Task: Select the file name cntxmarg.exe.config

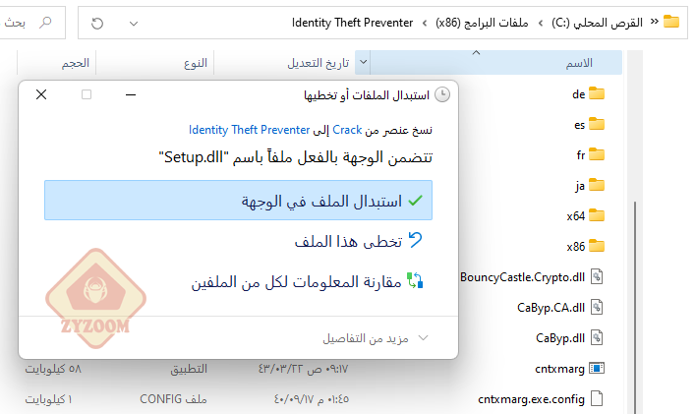Action: 531,399
